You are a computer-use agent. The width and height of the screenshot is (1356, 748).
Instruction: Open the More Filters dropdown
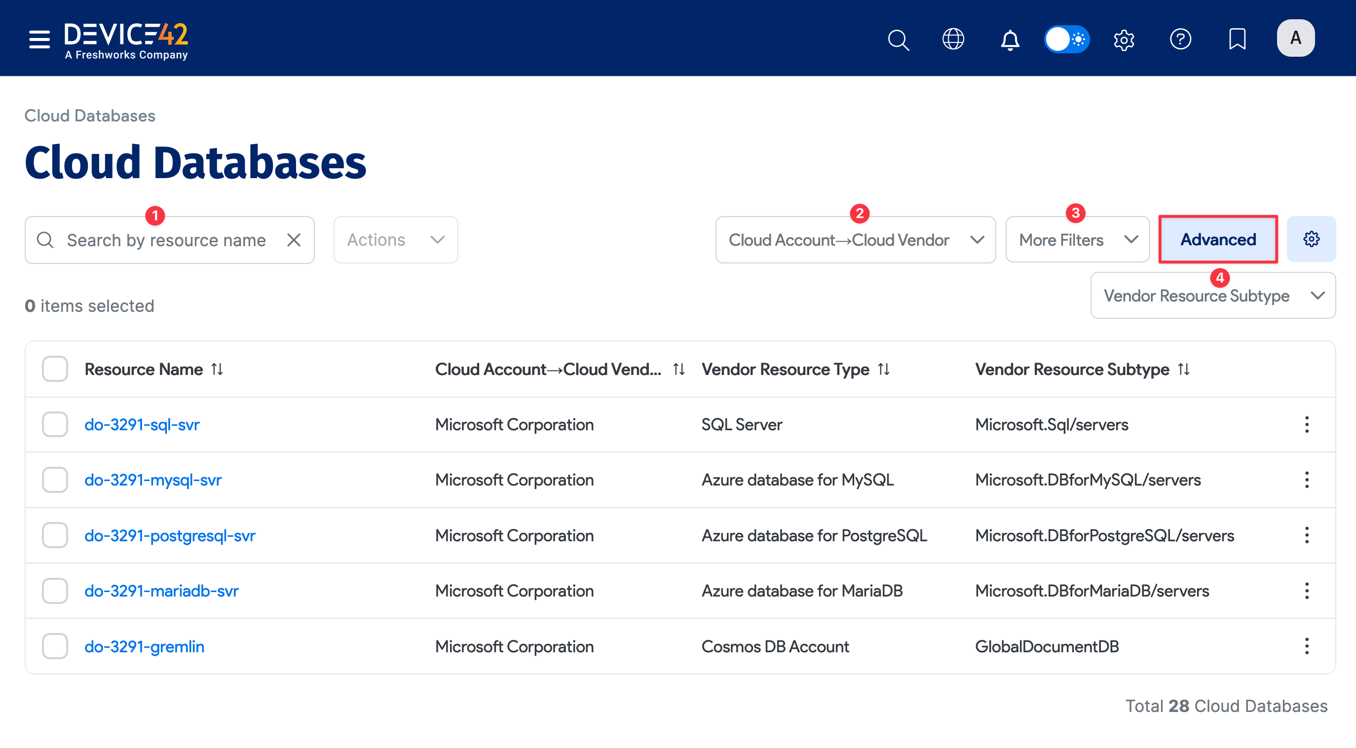[1077, 239]
